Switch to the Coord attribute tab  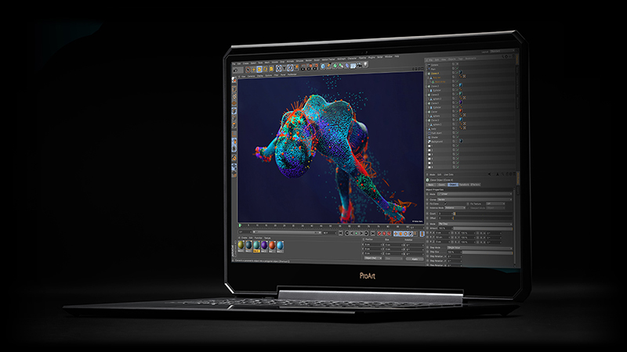click(x=442, y=185)
